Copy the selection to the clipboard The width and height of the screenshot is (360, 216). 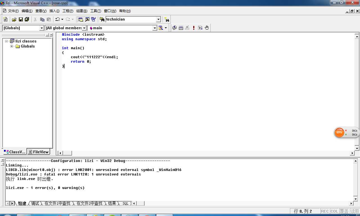pos(42,19)
